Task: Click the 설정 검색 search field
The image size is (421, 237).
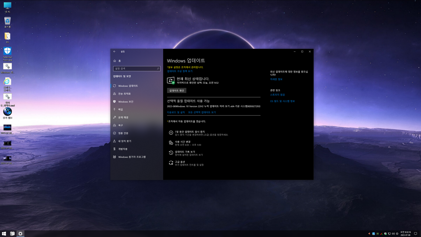Action: click(137, 69)
